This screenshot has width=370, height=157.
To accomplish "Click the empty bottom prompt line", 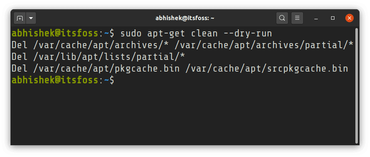I will click(183, 80).
